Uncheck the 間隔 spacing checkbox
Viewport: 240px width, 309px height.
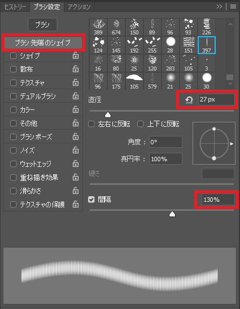(x=91, y=200)
